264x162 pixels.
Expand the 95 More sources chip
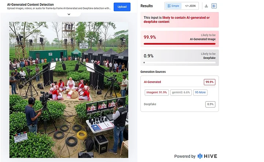click(200, 92)
